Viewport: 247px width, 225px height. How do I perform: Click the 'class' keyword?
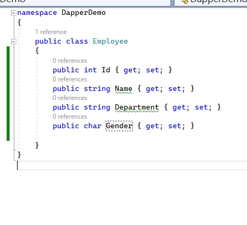(x=77, y=41)
